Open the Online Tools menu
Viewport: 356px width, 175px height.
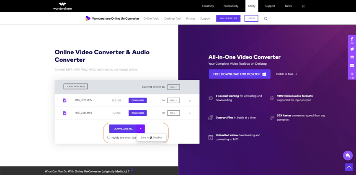[151, 19]
